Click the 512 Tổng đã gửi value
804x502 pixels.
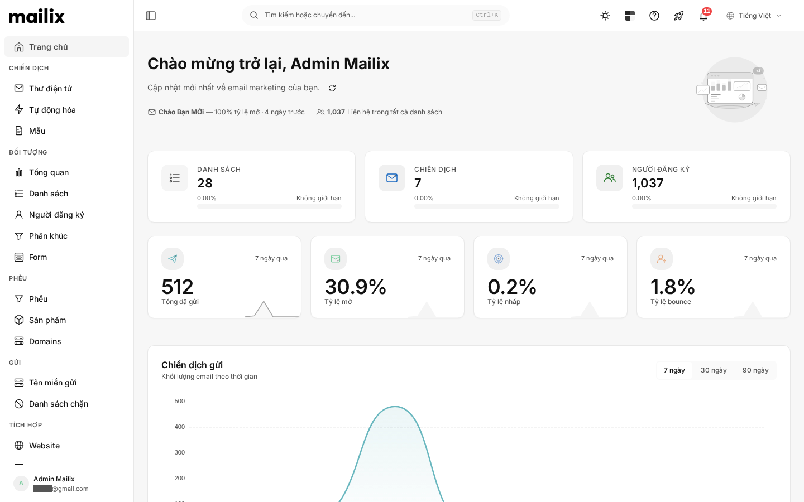178,287
